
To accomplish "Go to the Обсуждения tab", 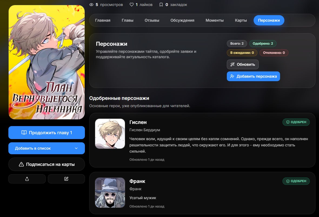I will click(x=182, y=20).
